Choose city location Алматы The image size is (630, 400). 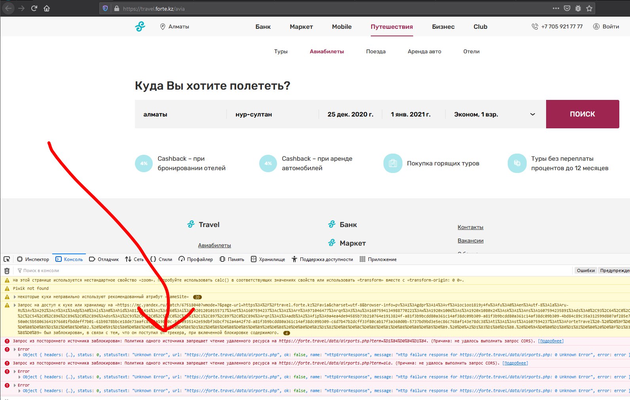[175, 26]
